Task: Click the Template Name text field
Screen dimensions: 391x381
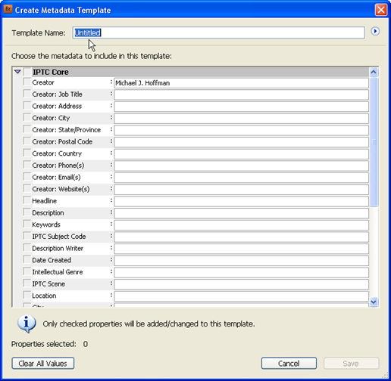Action: point(218,33)
